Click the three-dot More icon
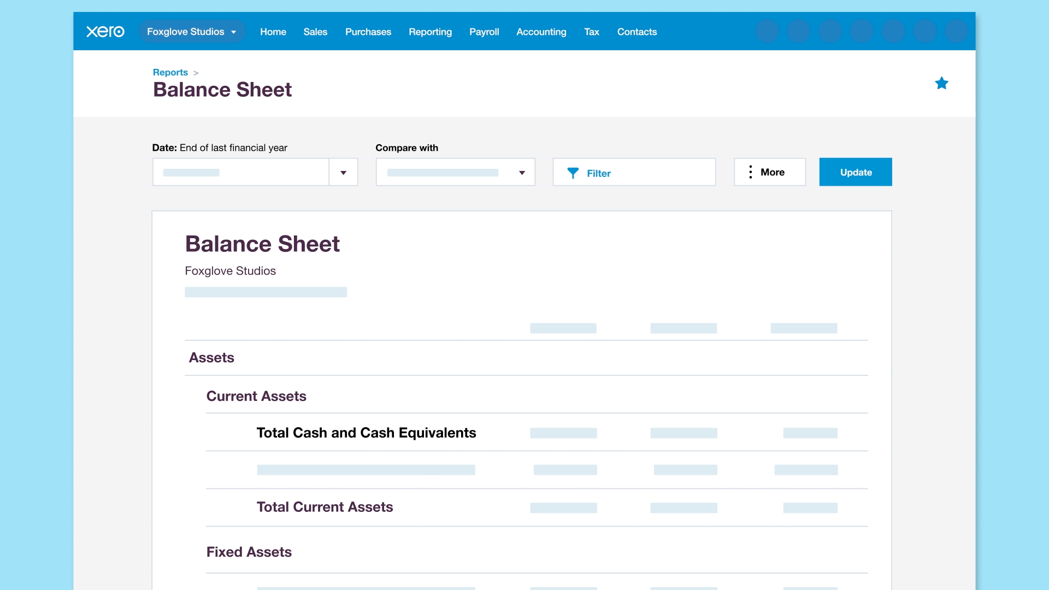This screenshot has height=590, width=1049. click(x=751, y=172)
